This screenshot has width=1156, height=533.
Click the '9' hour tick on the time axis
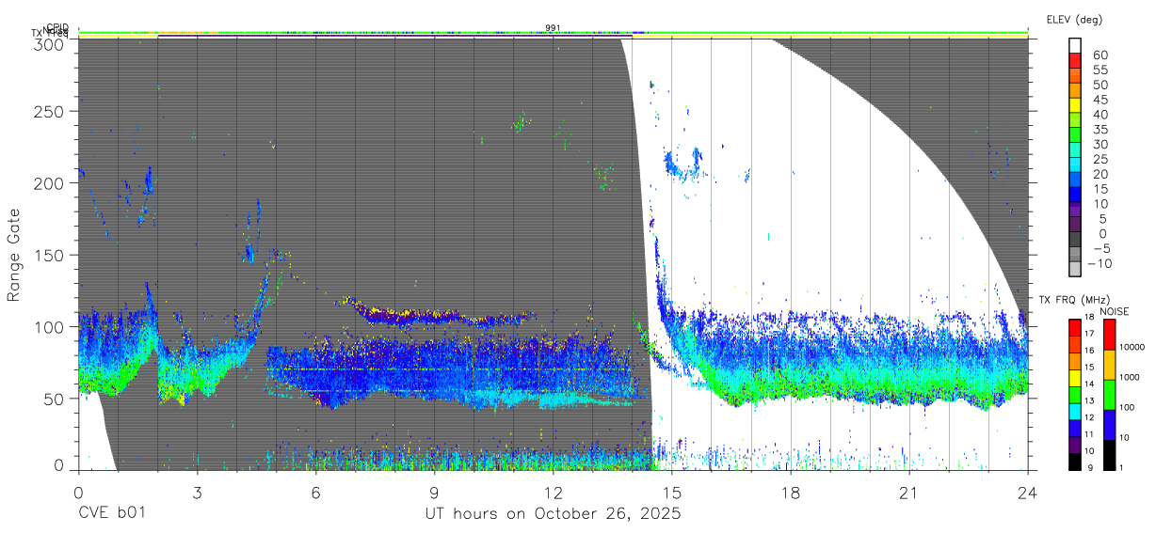pyautogui.click(x=434, y=492)
